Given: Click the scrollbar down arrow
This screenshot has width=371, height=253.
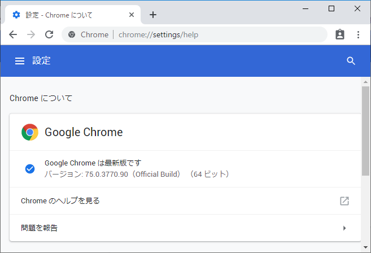Looking at the screenshot, I should coord(365,247).
